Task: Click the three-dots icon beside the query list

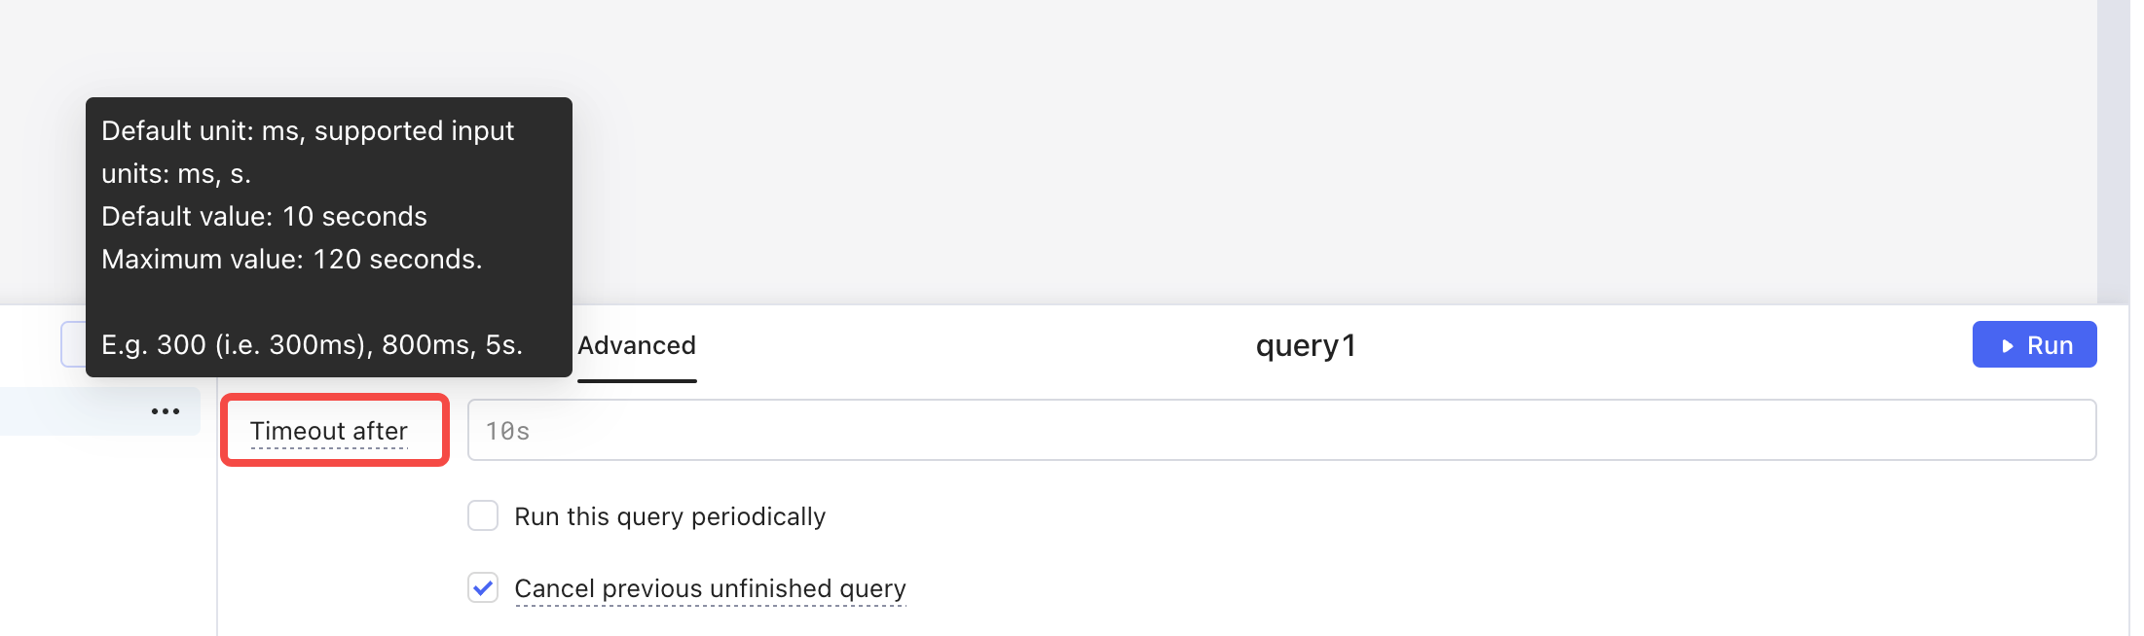Action: pos(166,410)
